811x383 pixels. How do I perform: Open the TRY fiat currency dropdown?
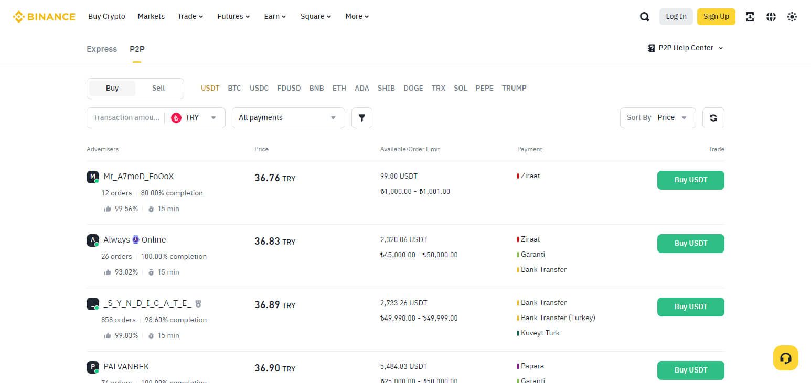195,118
